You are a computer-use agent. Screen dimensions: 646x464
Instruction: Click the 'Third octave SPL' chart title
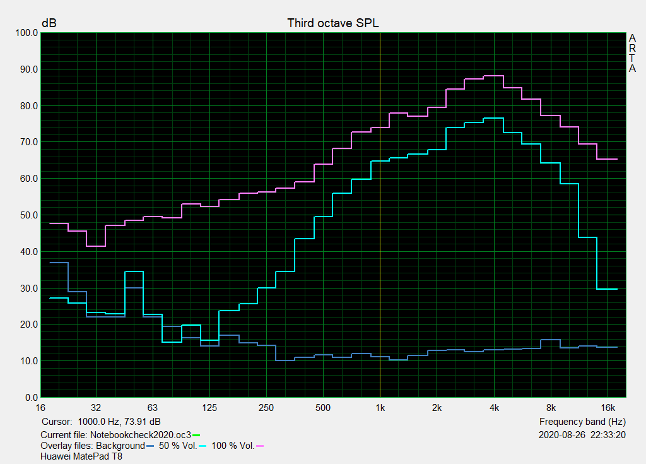(333, 23)
